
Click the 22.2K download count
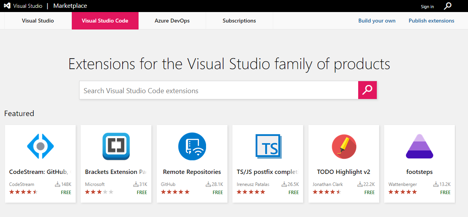coord(369,184)
